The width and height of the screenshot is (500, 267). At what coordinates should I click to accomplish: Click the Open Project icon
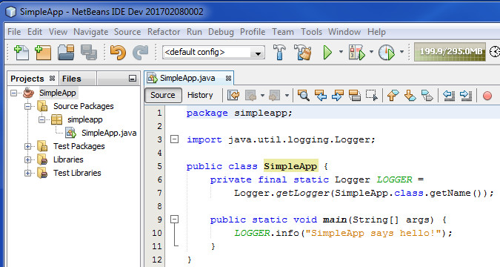(66, 53)
